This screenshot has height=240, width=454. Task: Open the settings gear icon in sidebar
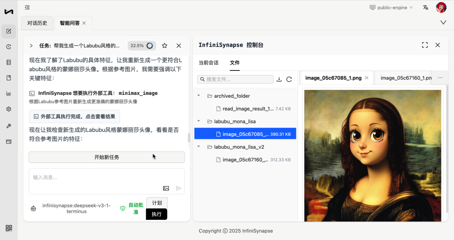click(9, 109)
